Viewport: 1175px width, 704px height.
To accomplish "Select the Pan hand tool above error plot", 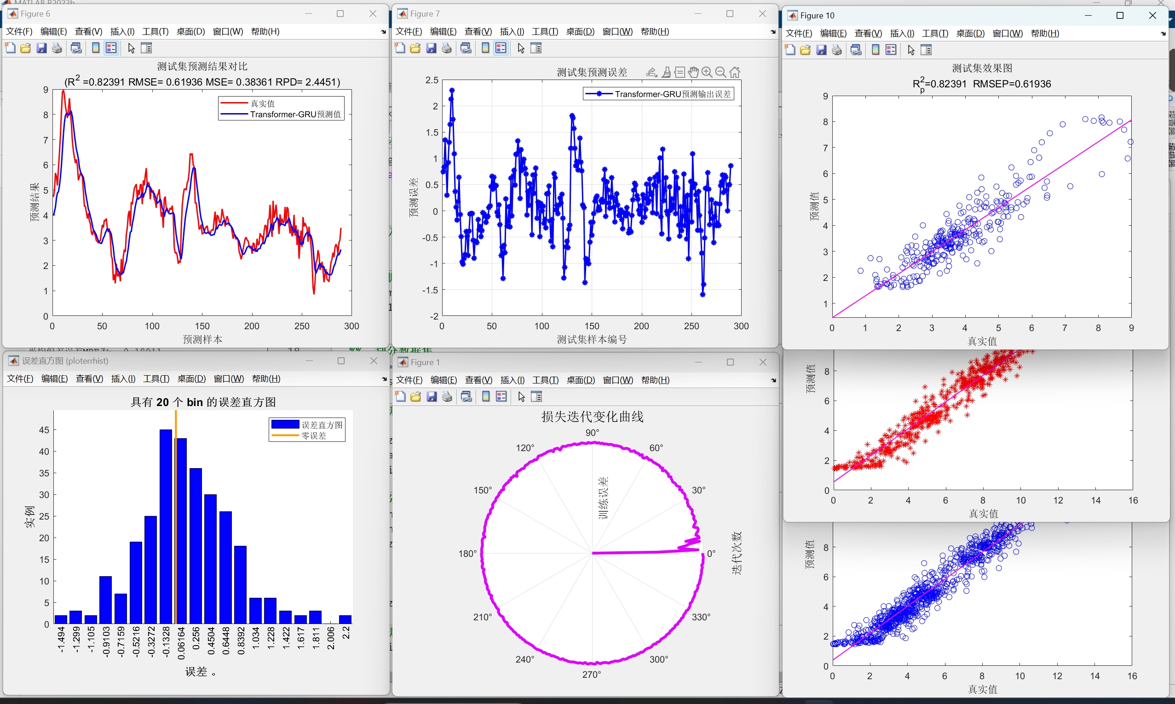I will tap(693, 72).
